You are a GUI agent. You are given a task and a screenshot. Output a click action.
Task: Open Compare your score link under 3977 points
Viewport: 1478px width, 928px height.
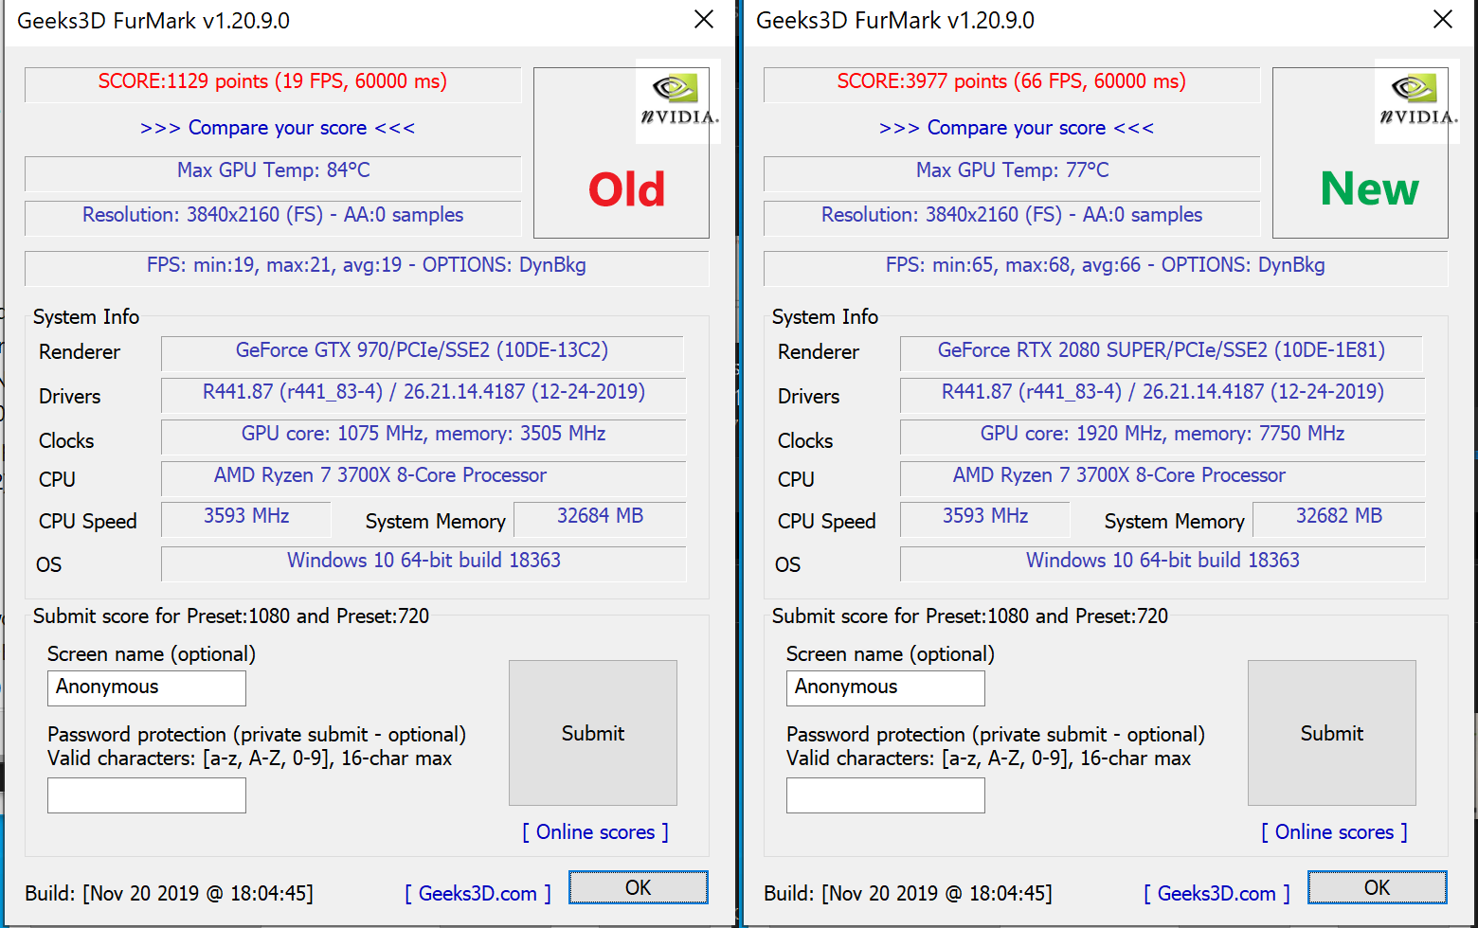(x=1016, y=128)
